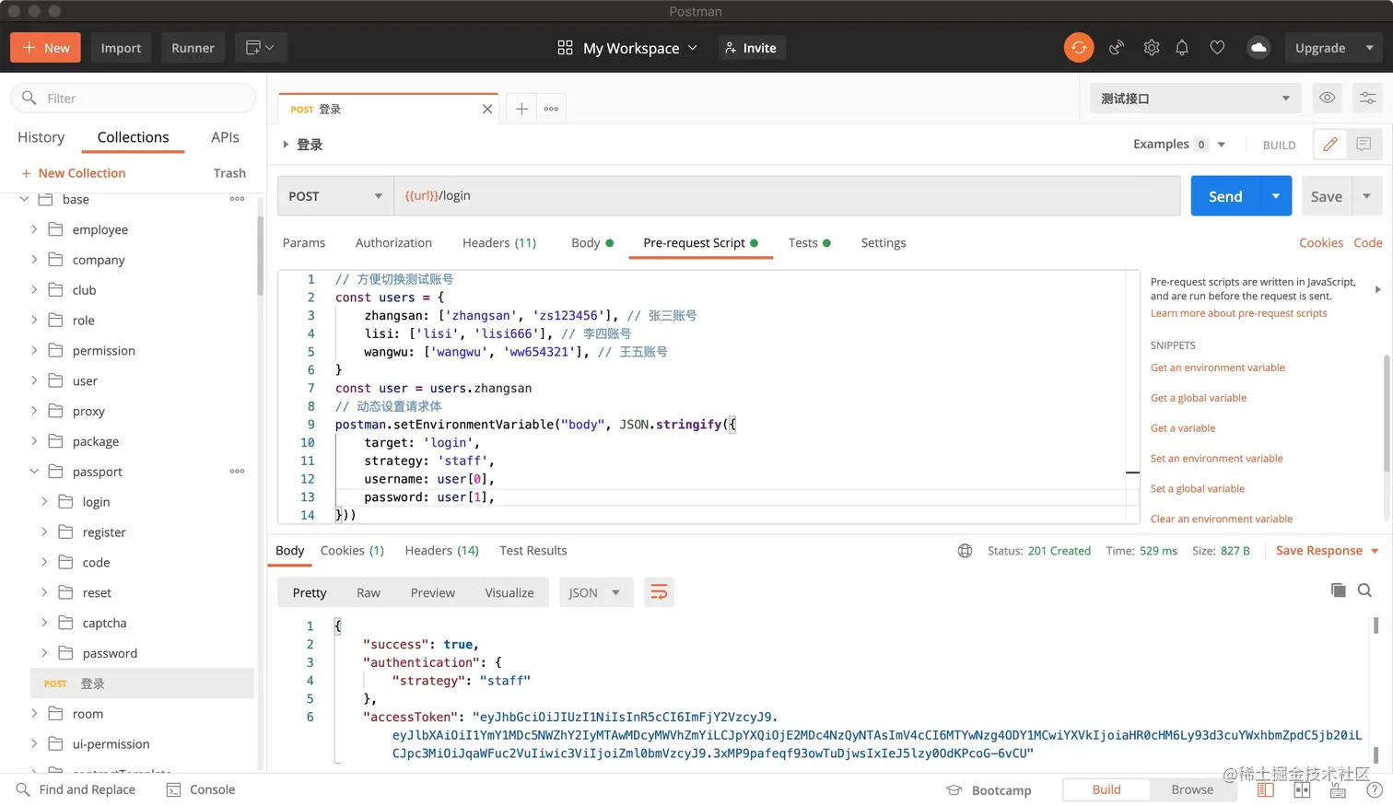Open Find and Replace
The width and height of the screenshot is (1393, 806).
76,789
